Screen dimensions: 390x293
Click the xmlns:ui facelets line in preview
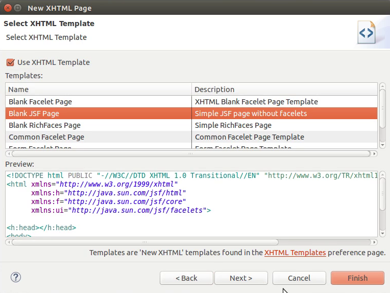tap(121, 210)
